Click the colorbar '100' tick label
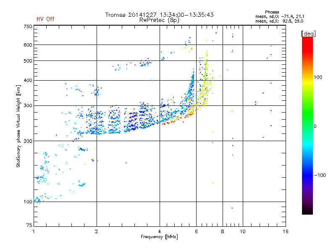The height and width of the screenshot is (252, 336). (318, 77)
